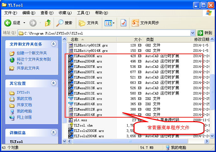Viewport: 216px width, 152px height.
Task: Select the YLMenu8014N.grx file icon
Action: point(71,115)
